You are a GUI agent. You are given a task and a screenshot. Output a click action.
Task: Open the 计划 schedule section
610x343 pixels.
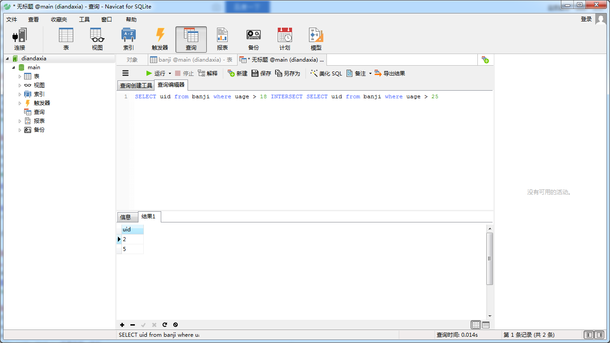(285, 39)
